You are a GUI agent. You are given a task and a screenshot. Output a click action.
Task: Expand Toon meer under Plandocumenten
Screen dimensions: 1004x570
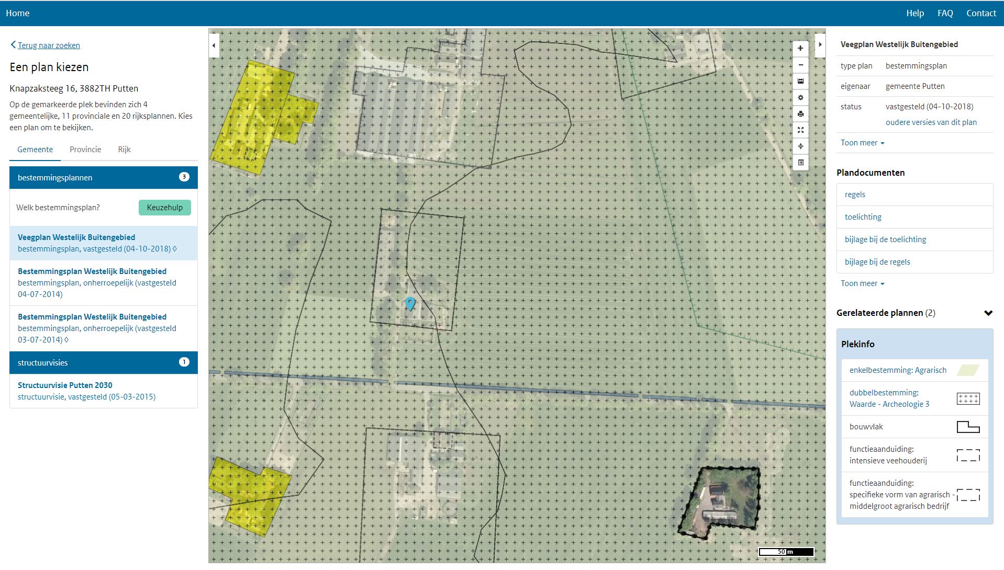[x=862, y=283]
